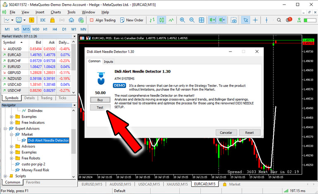Sort Market Watch by Symbol column header
318x194 pixels.
pyautogui.click(x=15, y=43)
